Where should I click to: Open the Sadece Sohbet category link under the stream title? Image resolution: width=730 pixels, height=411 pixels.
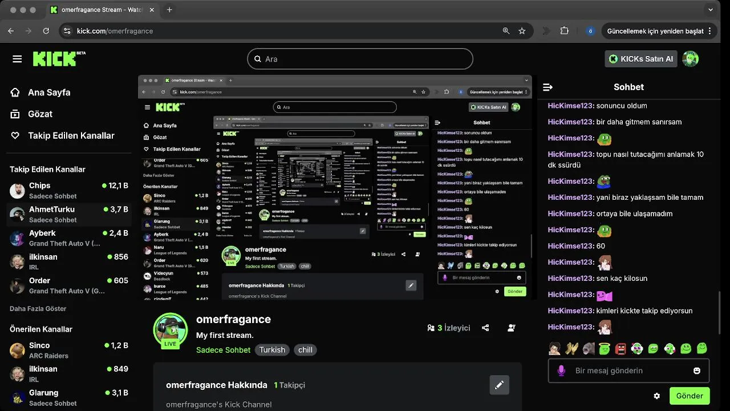pos(223,350)
